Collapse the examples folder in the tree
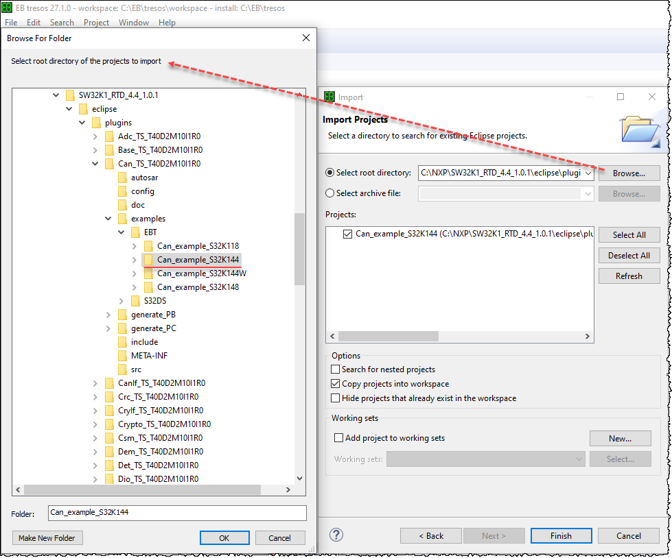Screen dimensions: 672x558 coord(108,218)
